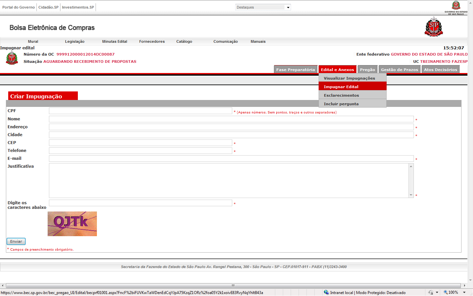
Task: Click Justificativa scrollbar down arrow
Action: (x=411, y=195)
